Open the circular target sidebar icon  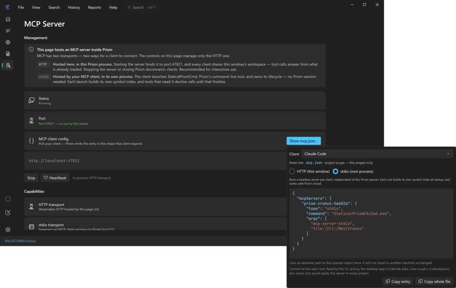tap(8, 42)
